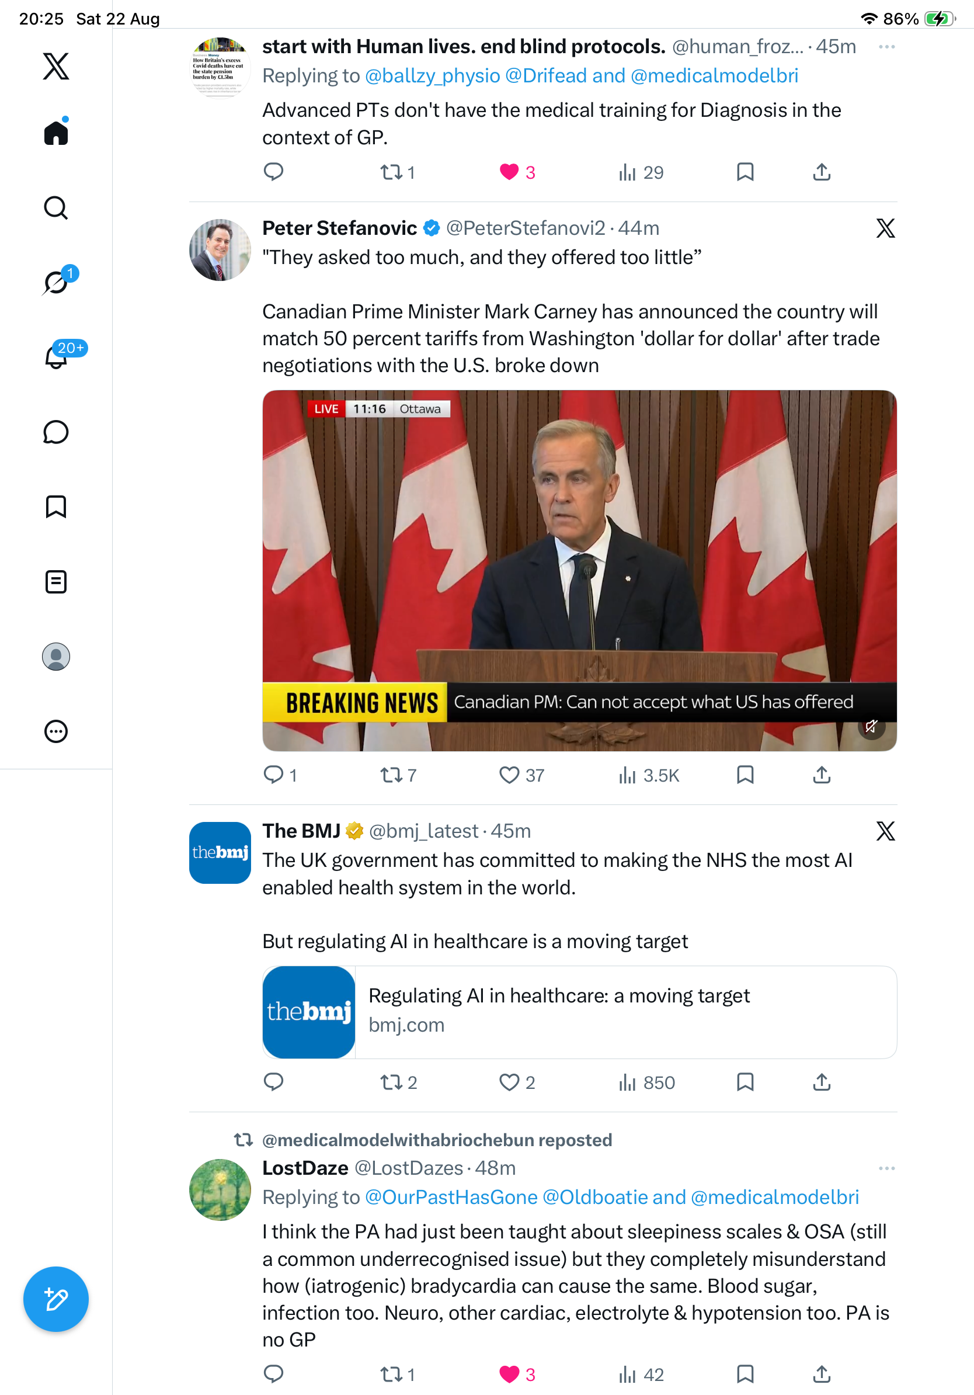Unmute the Mark Carney breaking news video
This screenshot has height=1395, width=974.
coord(871,726)
